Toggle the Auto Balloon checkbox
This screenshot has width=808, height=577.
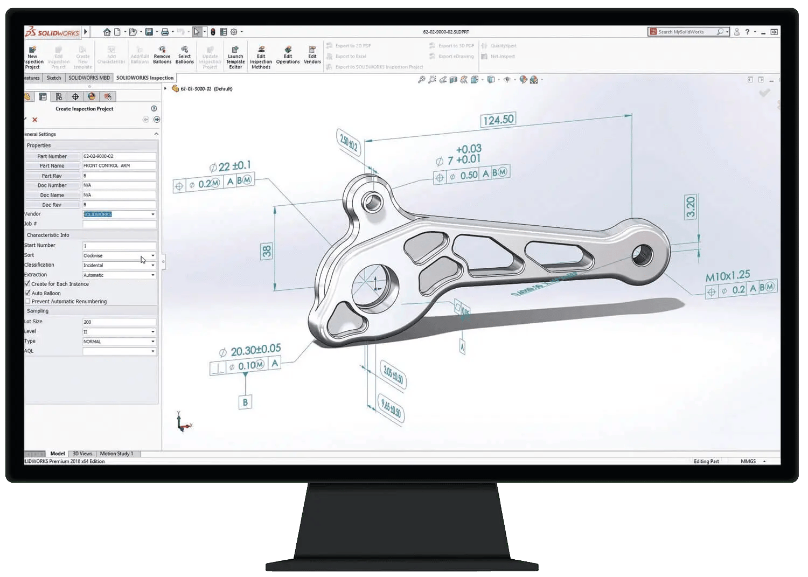point(27,293)
